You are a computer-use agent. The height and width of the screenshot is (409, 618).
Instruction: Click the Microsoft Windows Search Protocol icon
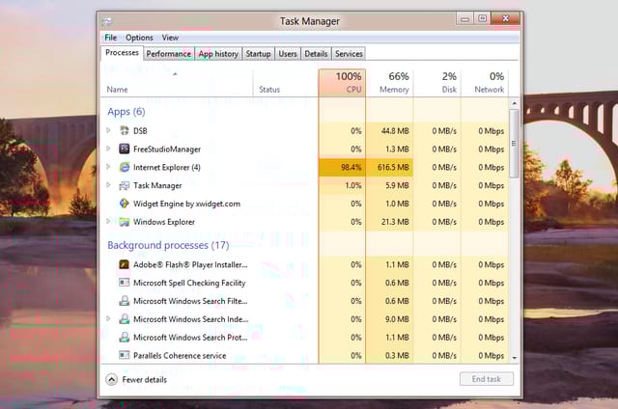[125, 338]
